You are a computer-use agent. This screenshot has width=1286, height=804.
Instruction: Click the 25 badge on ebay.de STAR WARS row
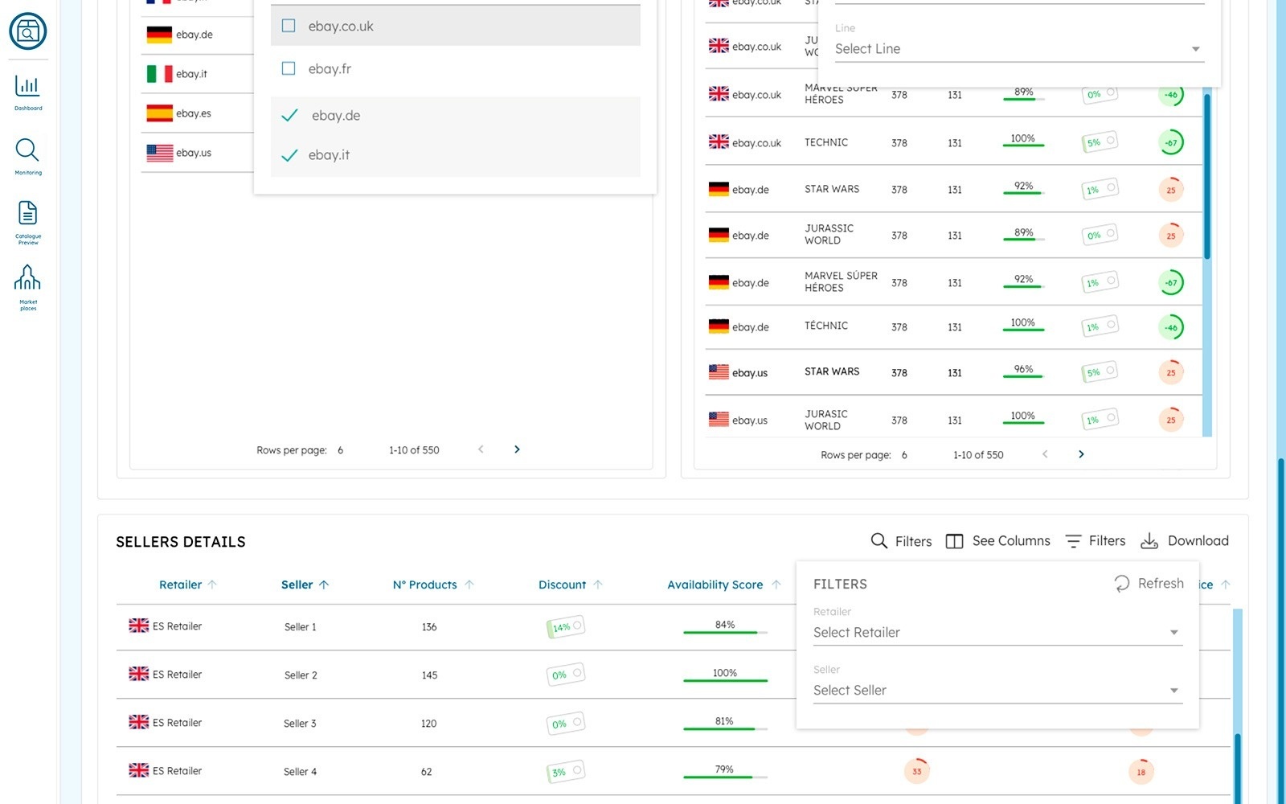pyautogui.click(x=1171, y=190)
